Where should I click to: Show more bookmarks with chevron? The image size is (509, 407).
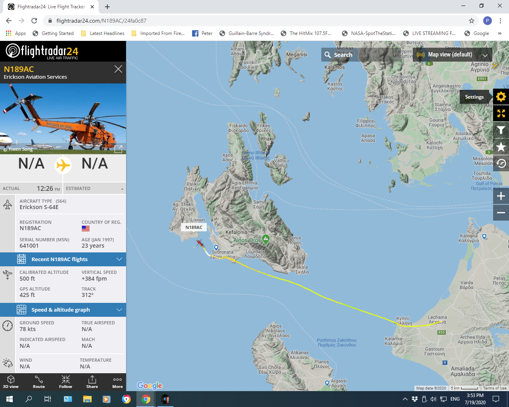pyautogui.click(x=499, y=33)
